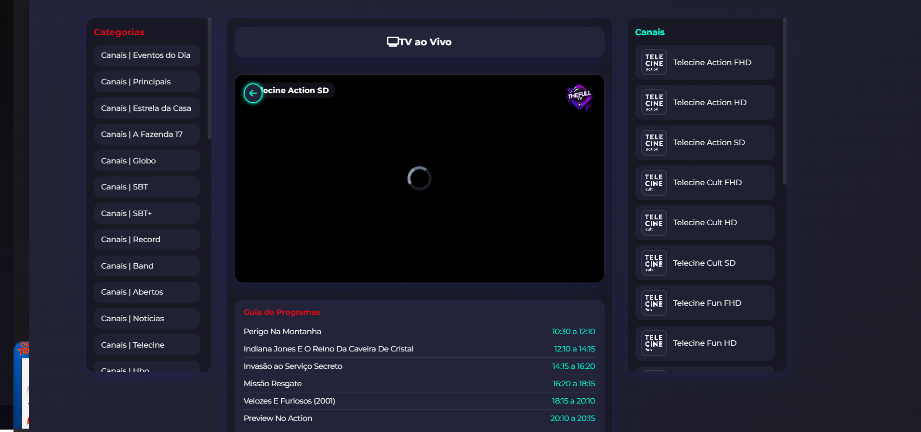921x432 pixels.
Task: Click the 10:30 a 12:10 time slot
Action: point(573,331)
